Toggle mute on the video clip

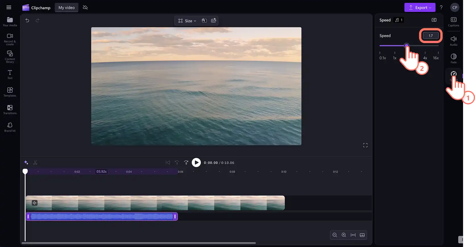35,203
